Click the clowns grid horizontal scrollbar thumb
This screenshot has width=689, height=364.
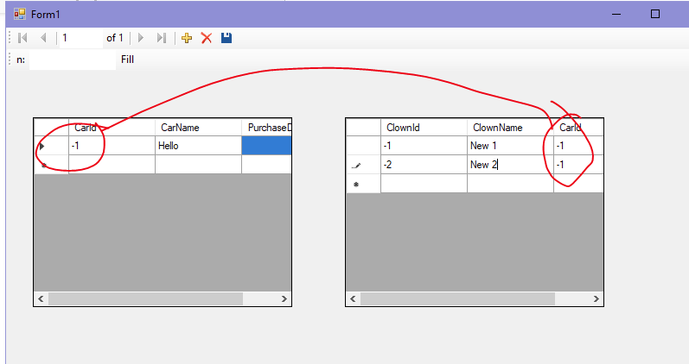tap(457, 299)
